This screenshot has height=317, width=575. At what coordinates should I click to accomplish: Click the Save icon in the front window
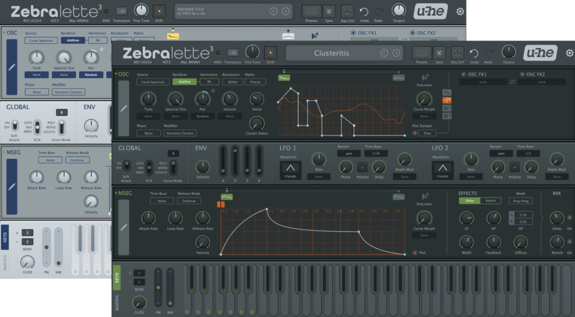pos(439,53)
